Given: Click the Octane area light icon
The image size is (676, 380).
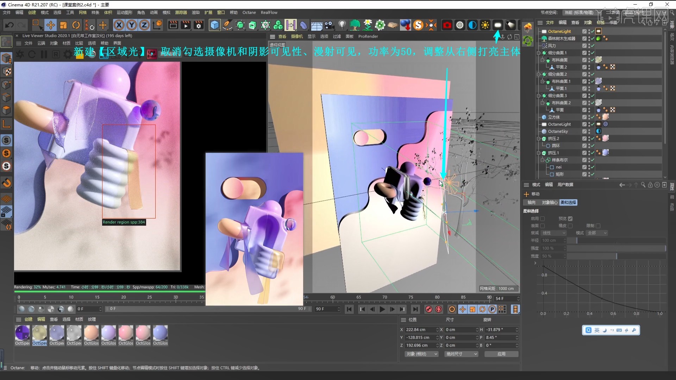Looking at the screenshot, I should pyautogui.click(x=497, y=25).
